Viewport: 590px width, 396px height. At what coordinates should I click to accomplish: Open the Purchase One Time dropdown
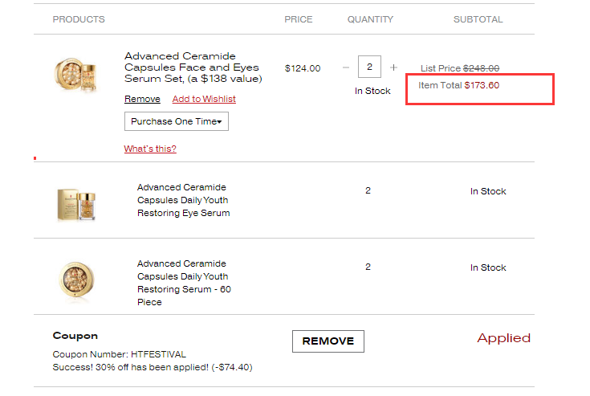177,121
